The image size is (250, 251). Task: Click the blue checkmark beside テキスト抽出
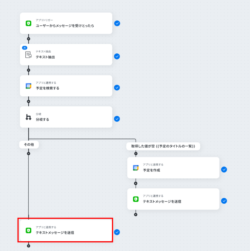point(117,56)
